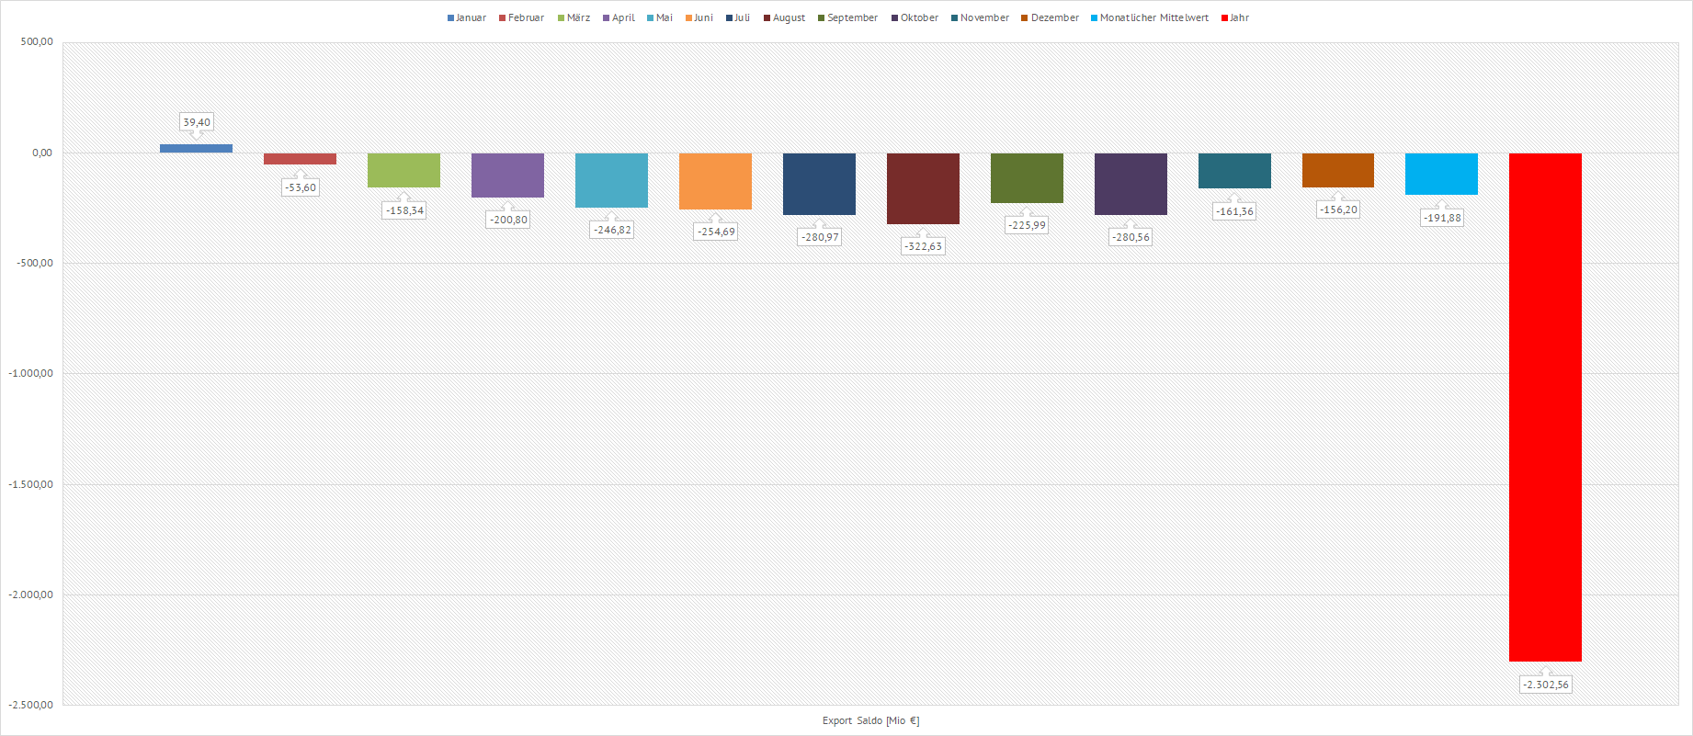1693x736 pixels.
Task: Click the light green März bar
Action: point(403,170)
